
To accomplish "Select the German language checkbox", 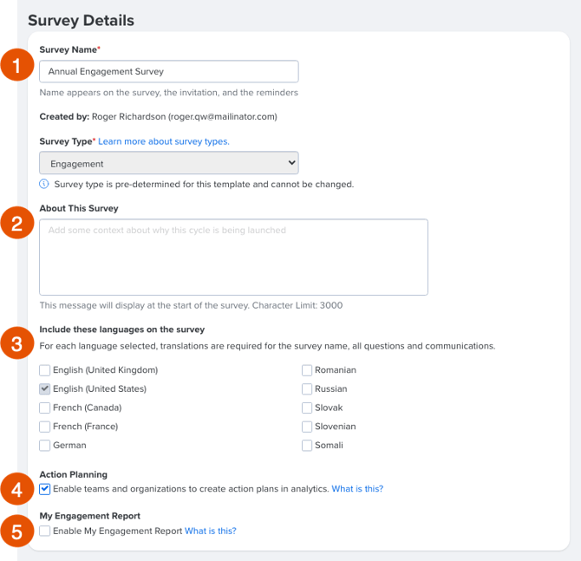I will pyautogui.click(x=44, y=445).
